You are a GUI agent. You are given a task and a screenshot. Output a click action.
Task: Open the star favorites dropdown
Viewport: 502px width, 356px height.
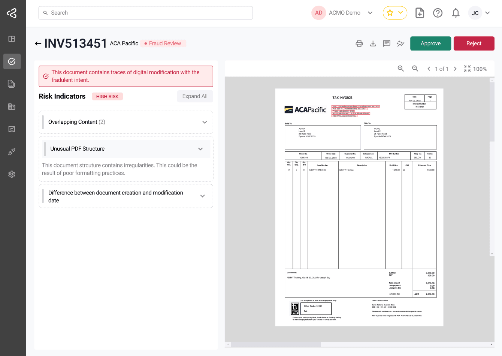395,13
